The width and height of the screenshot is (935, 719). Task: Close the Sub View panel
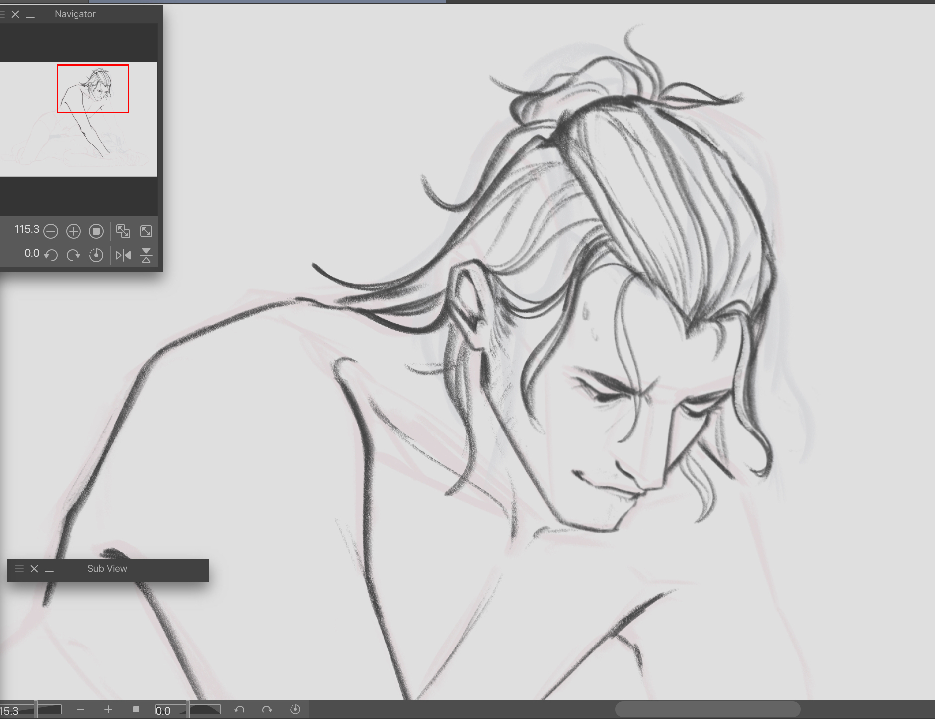(x=34, y=569)
